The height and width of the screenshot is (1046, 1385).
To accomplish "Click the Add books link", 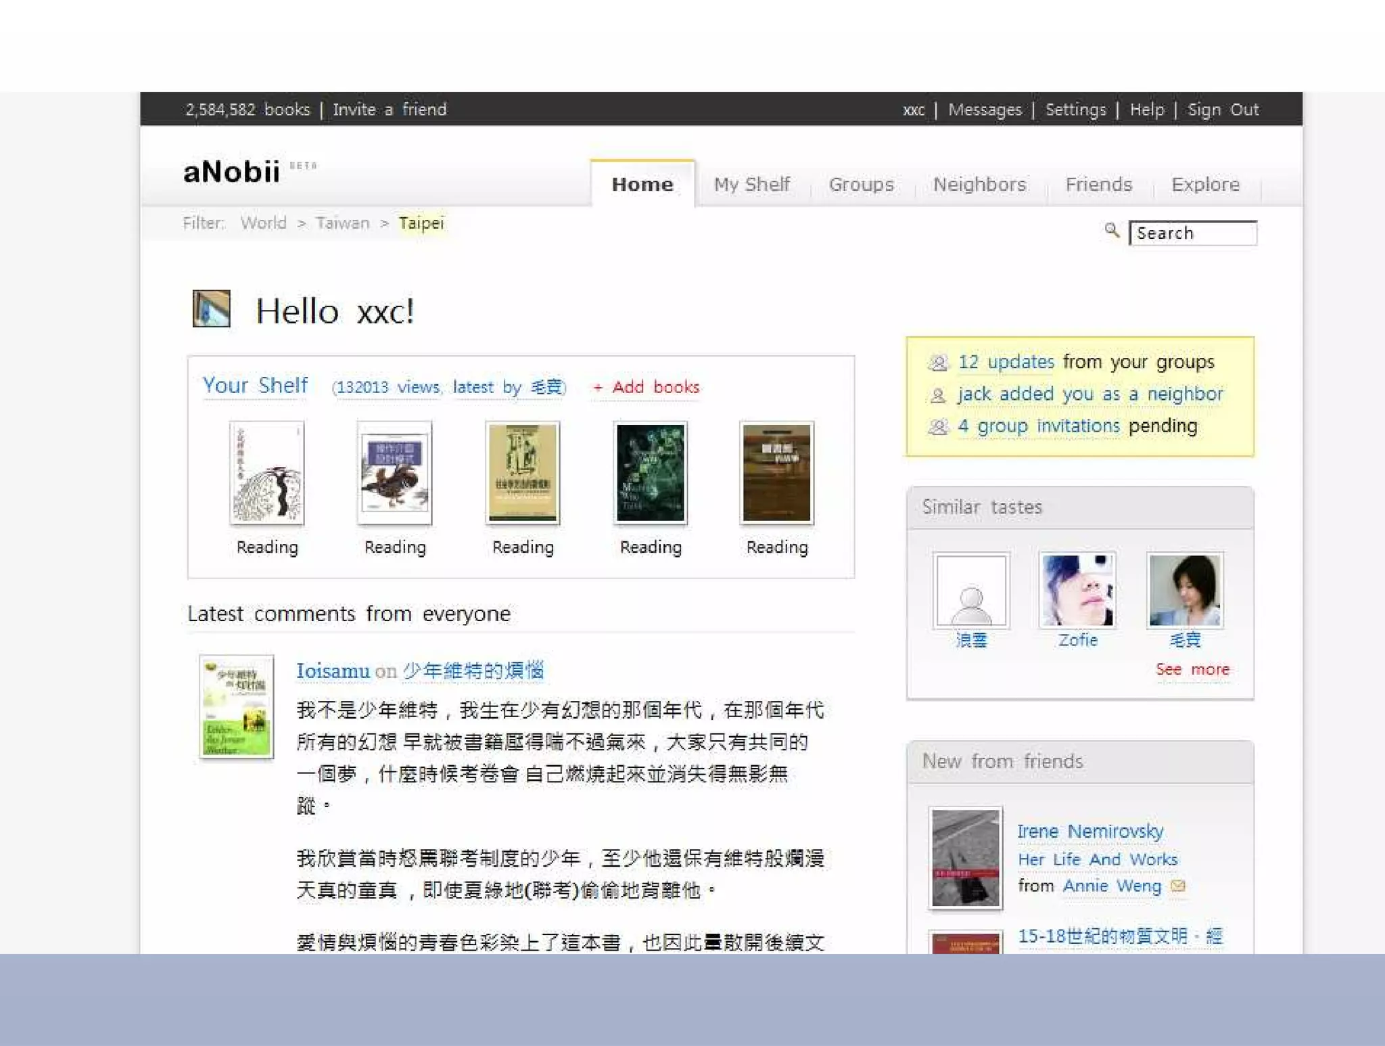I will tap(646, 387).
